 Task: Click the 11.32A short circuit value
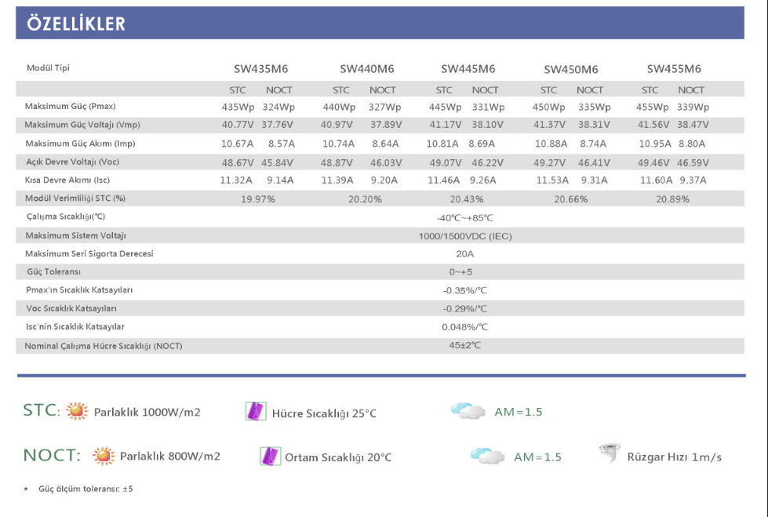click(236, 180)
